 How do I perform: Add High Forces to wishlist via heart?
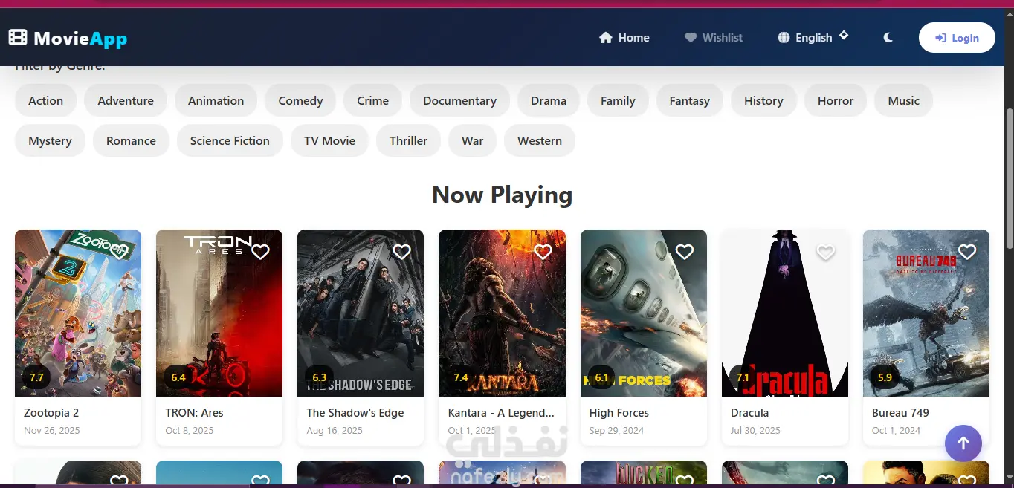coord(685,252)
